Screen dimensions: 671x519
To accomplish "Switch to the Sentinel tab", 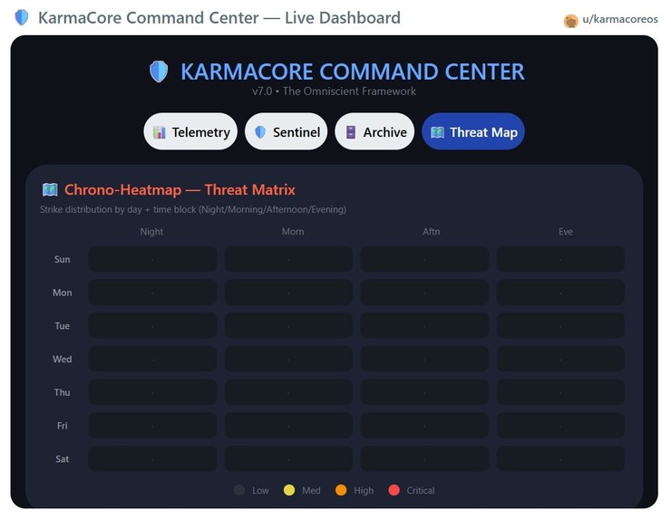I will point(286,131).
